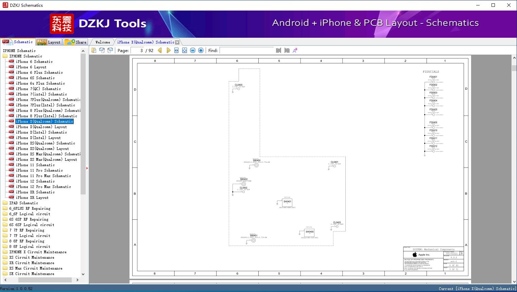
Task: Go to the next page arrow
Action: point(168,50)
